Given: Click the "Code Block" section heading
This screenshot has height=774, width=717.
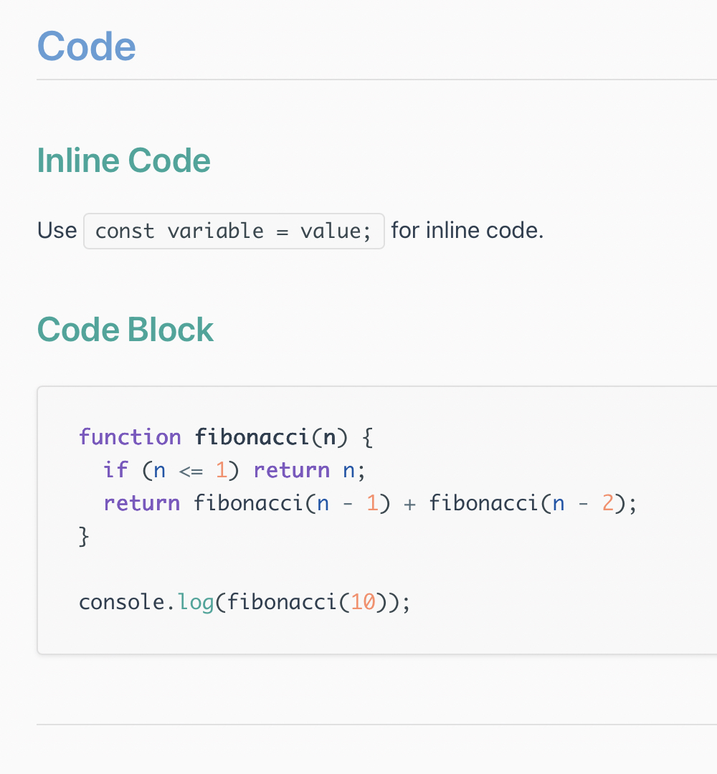Looking at the screenshot, I should coord(125,330).
